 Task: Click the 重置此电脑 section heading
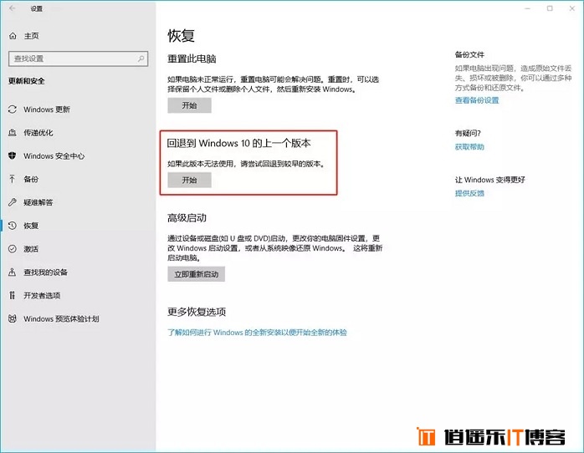(x=192, y=59)
